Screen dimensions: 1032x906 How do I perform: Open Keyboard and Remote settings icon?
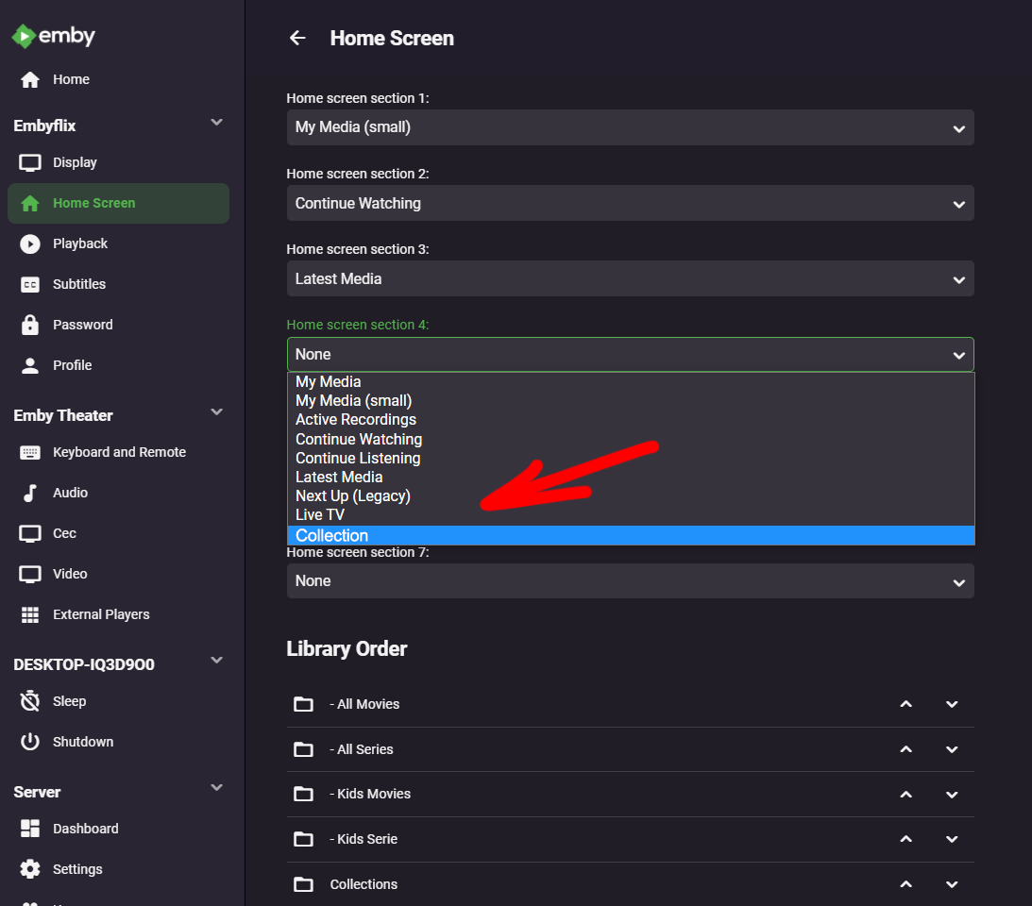30,452
